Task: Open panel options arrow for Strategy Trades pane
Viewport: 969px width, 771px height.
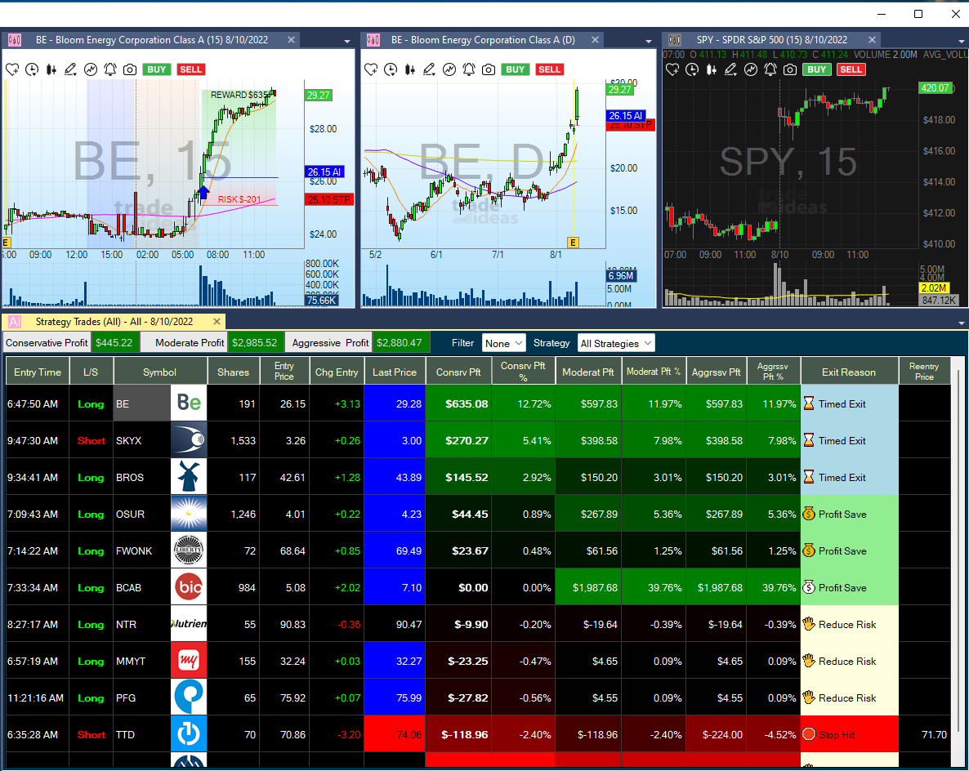Action: [x=962, y=323]
